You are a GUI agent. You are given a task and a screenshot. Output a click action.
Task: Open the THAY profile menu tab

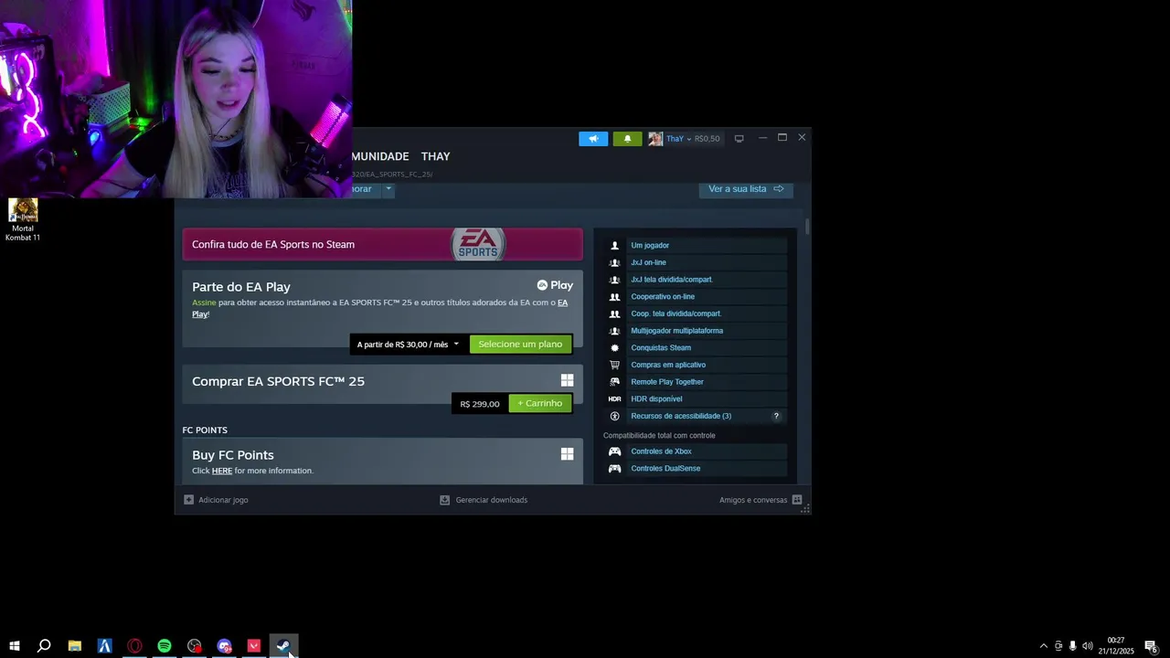pos(435,156)
